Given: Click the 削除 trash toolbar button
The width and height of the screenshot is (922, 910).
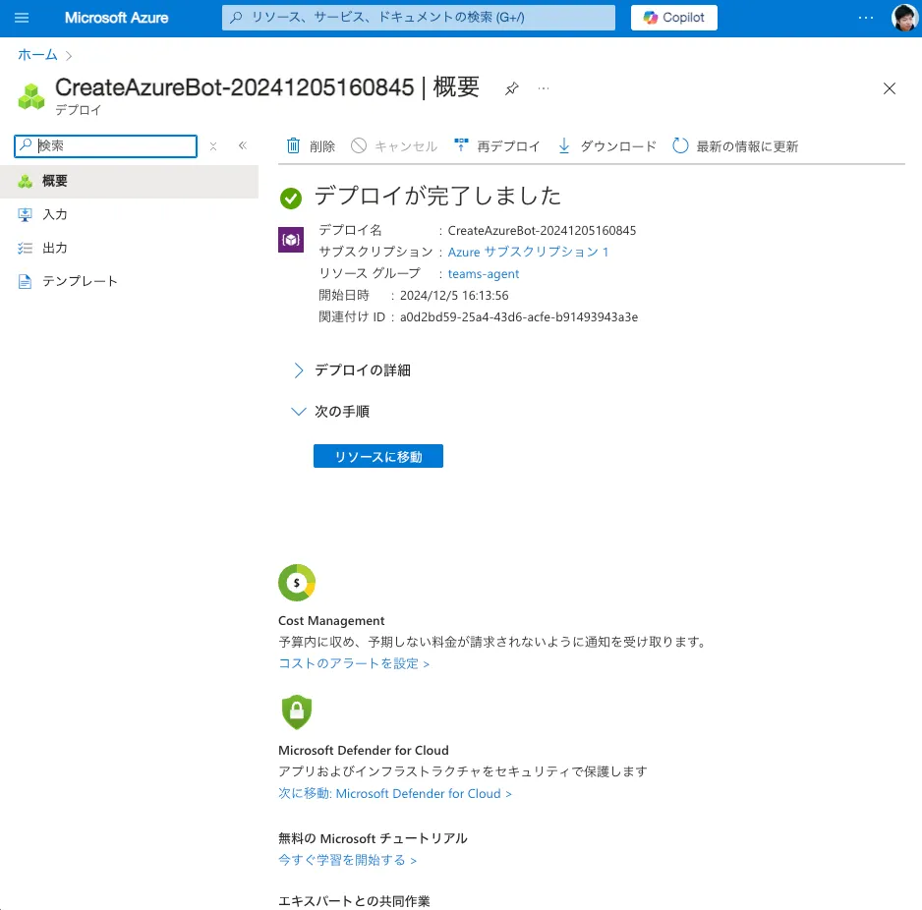Looking at the screenshot, I should [x=311, y=145].
